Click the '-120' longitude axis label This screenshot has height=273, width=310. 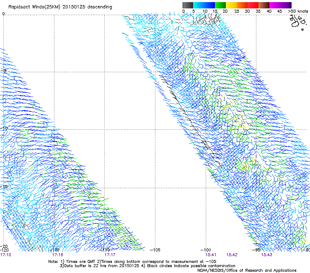pos(4,250)
